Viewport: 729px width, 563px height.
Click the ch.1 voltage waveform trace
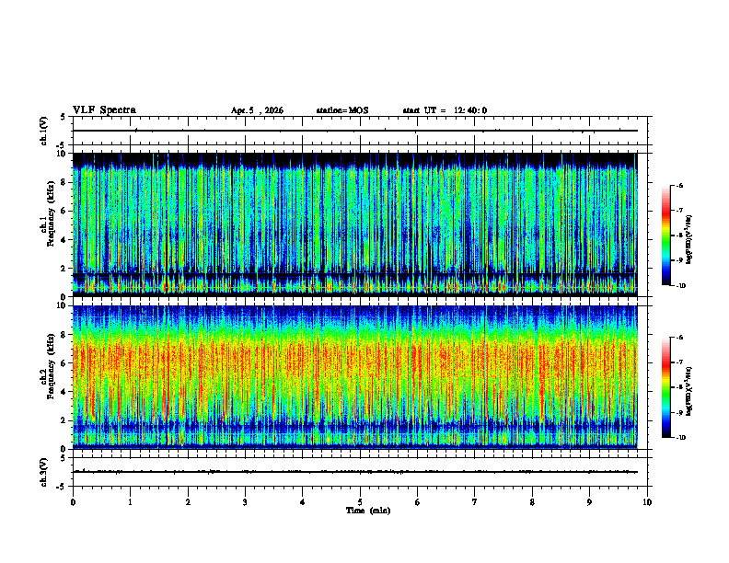pyautogui.click(x=355, y=131)
